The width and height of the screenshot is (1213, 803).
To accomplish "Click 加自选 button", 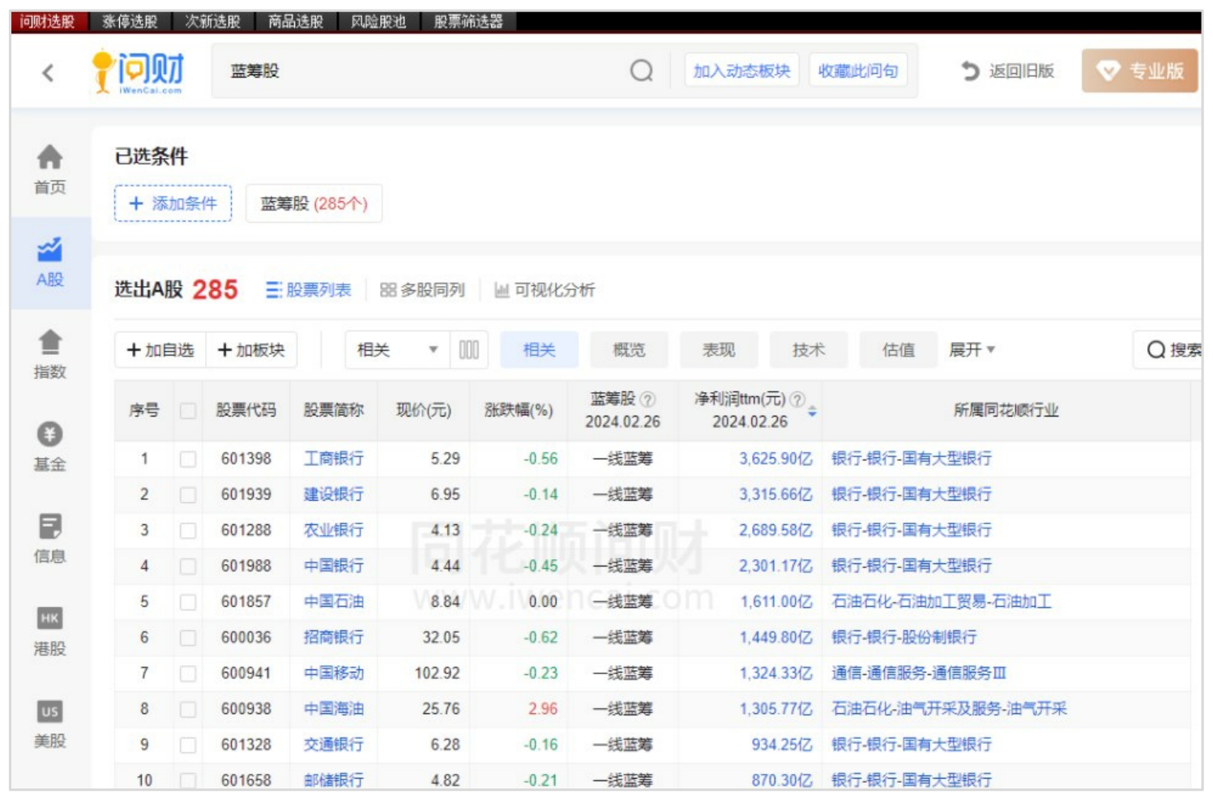I will [x=160, y=350].
